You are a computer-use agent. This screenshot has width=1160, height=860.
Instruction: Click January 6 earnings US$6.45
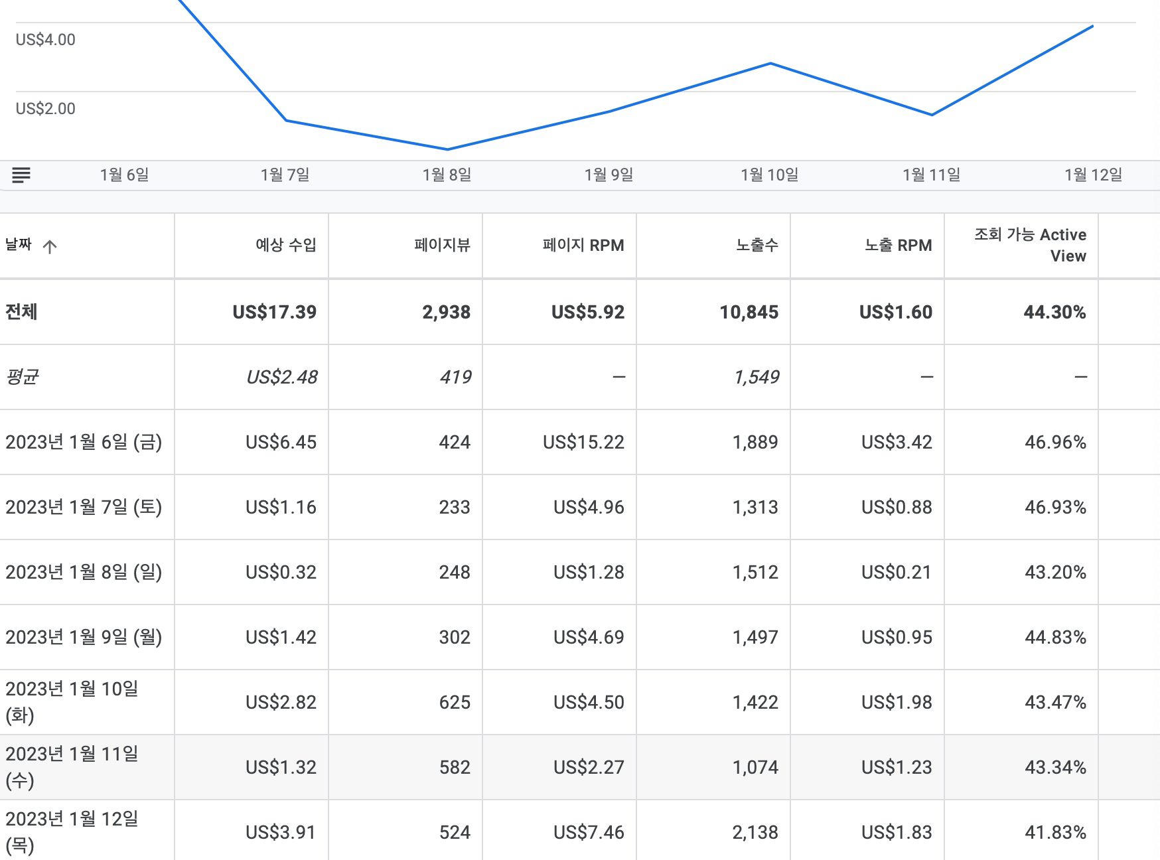coord(281,442)
